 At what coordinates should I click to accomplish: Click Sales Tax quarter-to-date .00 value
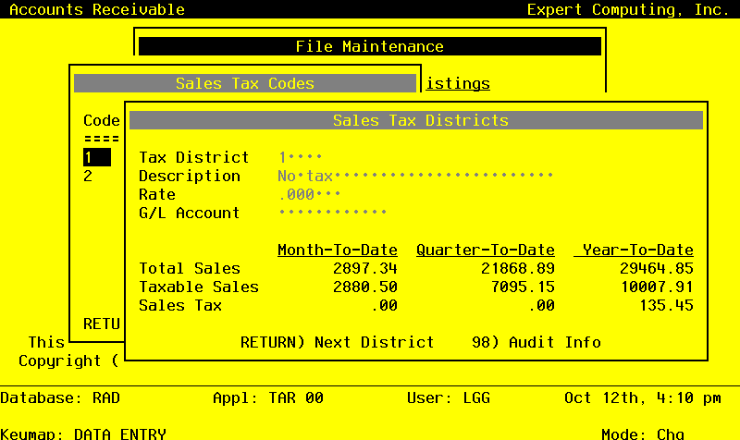(541, 305)
